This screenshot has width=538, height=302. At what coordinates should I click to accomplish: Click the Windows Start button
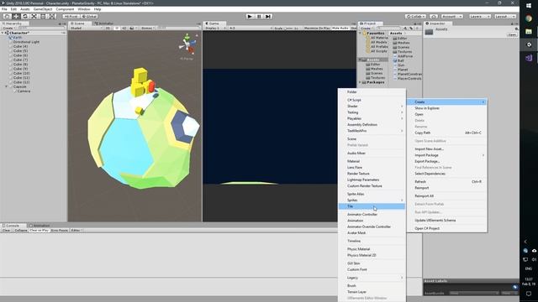[529, 6]
